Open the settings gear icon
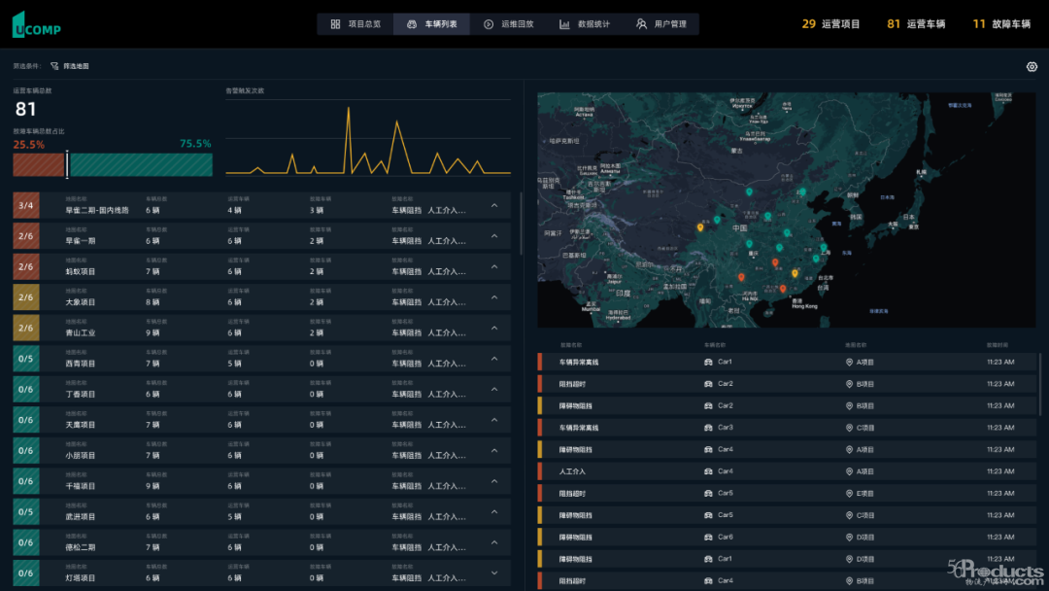Viewport: 1049px width, 591px height. [x=1032, y=66]
